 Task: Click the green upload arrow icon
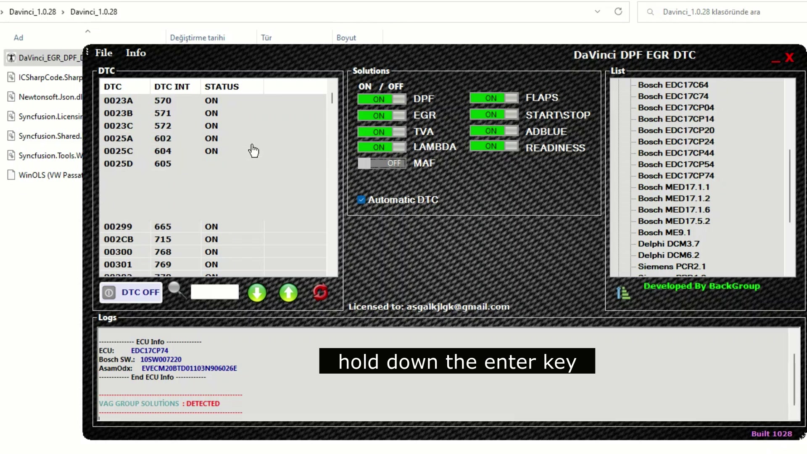[x=289, y=293]
